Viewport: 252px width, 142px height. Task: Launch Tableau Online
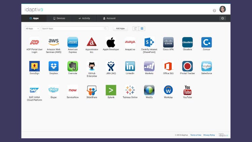click(x=130, y=90)
